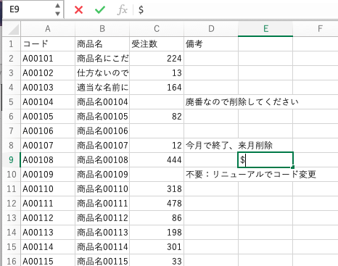338x266 pixels.
Task: Select the order count 86
Action: [x=157, y=218]
